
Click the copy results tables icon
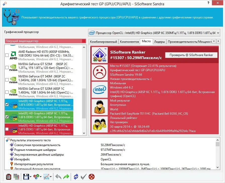(x=16, y=177)
